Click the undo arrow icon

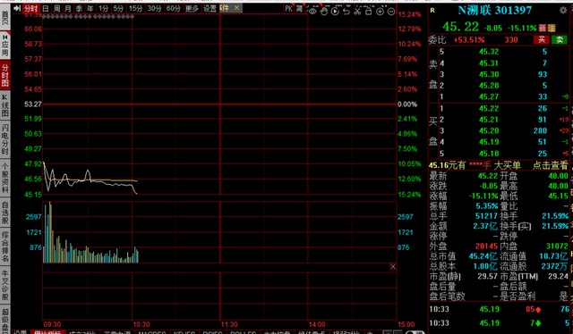point(346,12)
